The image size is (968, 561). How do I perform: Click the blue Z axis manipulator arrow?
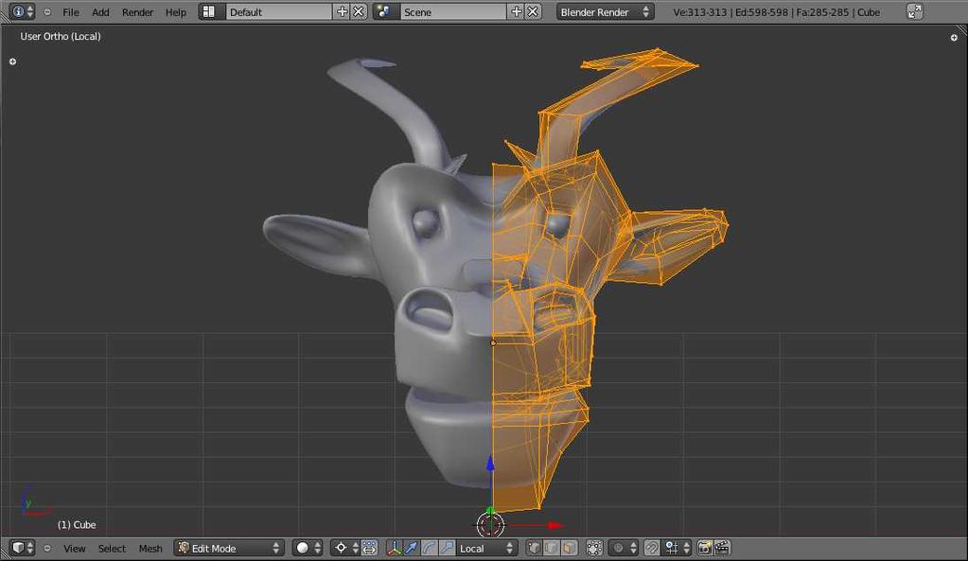490,465
